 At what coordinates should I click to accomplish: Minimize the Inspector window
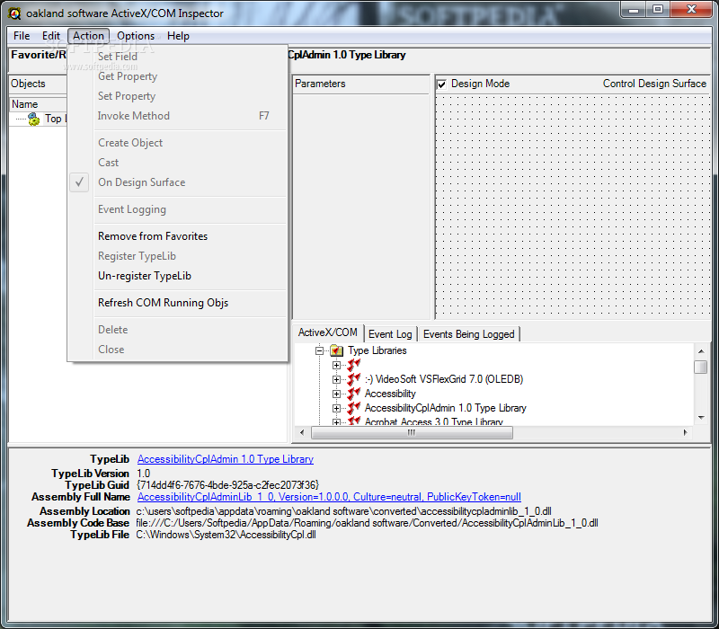click(x=635, y=9)
